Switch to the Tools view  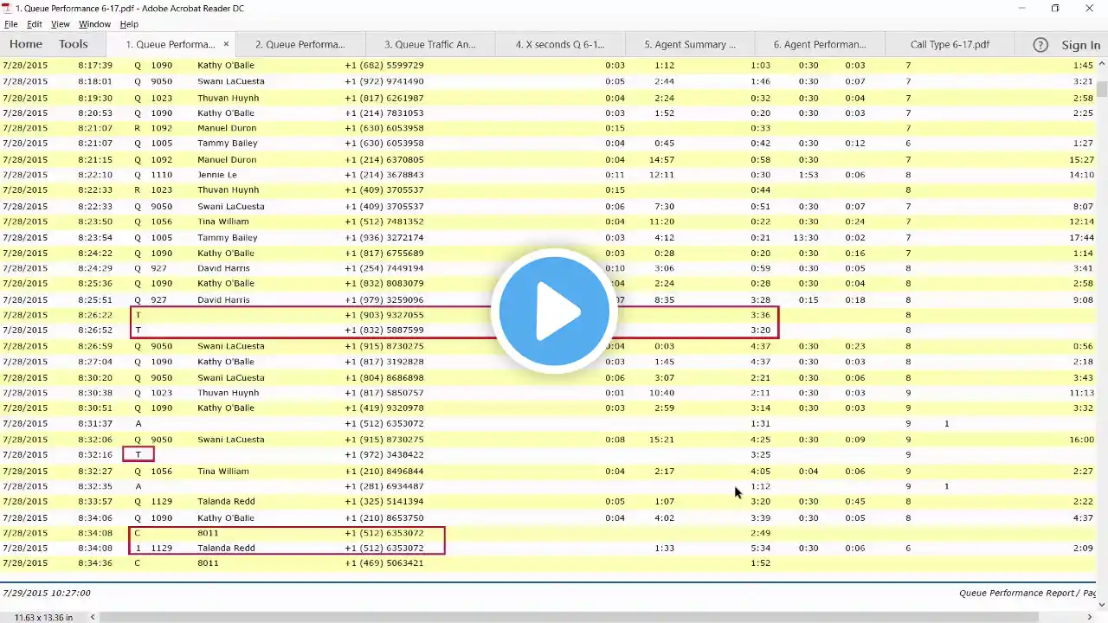(74, 44)
